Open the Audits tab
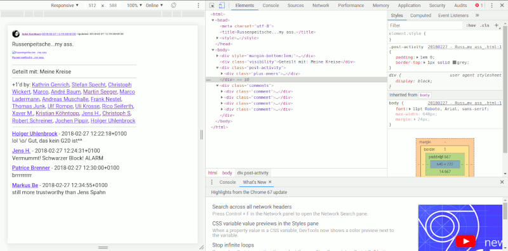Image resolution: width=508 pixels, height=251 pixels. (x=460, y=6)
